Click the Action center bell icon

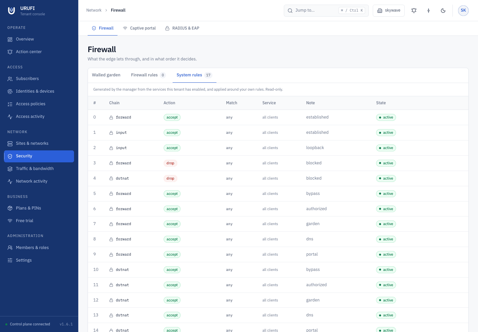10,52
